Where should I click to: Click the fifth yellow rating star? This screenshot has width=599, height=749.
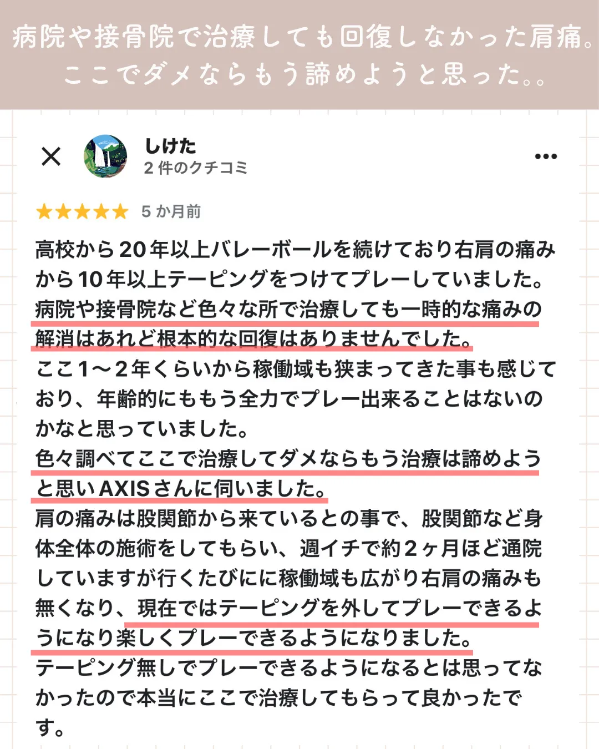click(120, 211)
